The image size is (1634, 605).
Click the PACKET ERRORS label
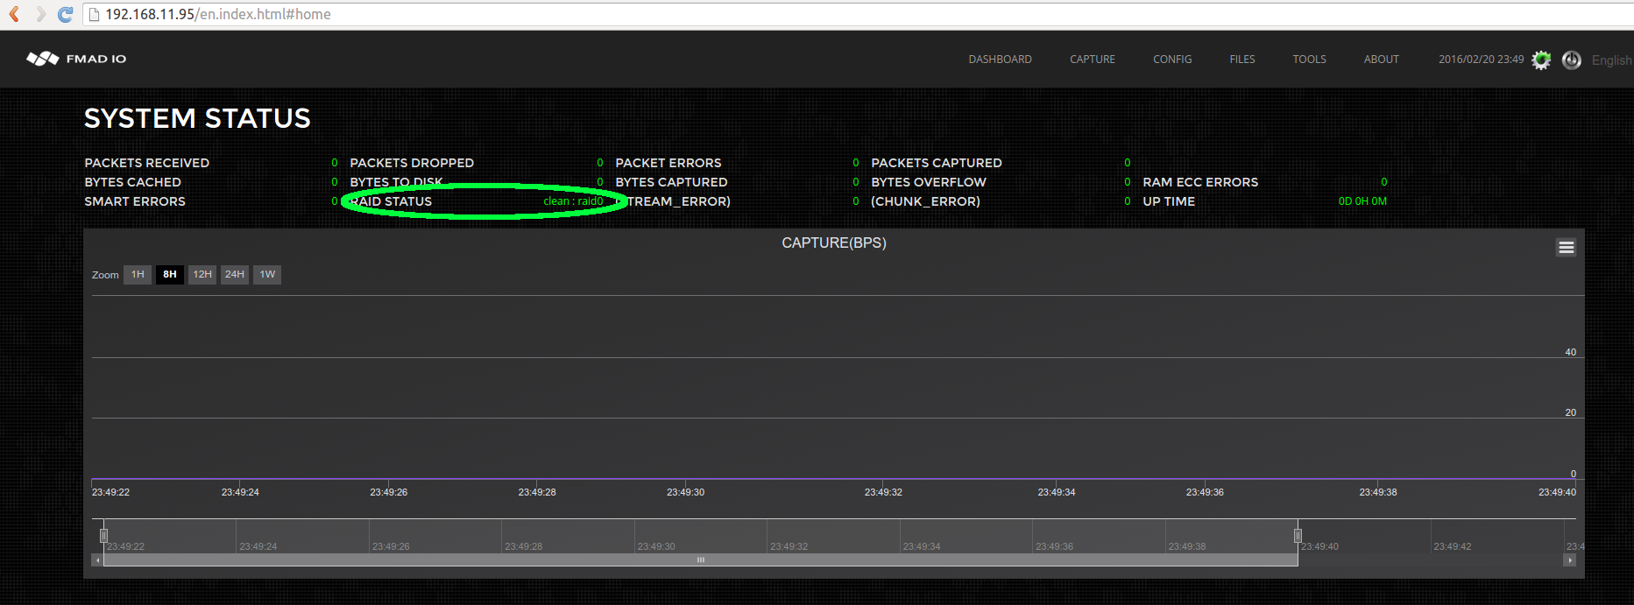[668, 163]
